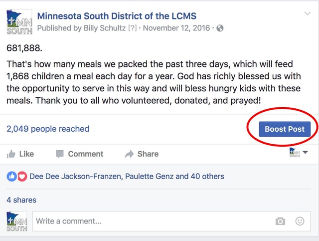Click the blue Like reaction icon
Viewport: 319px width, 241px height.
pyautogui.click(x=12, y=177)
